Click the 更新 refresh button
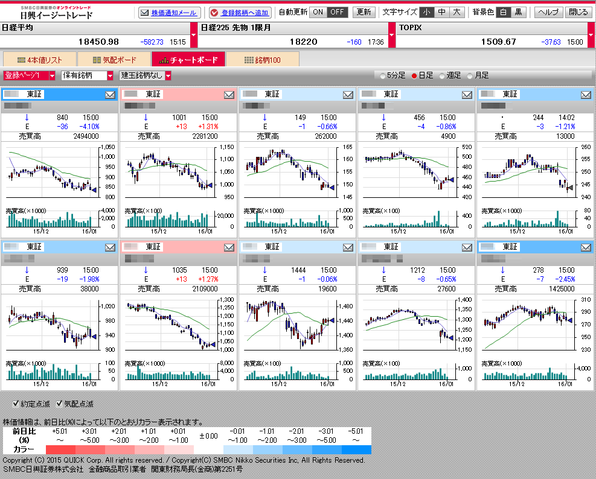596x479 pixels. [x=364, y=12]
